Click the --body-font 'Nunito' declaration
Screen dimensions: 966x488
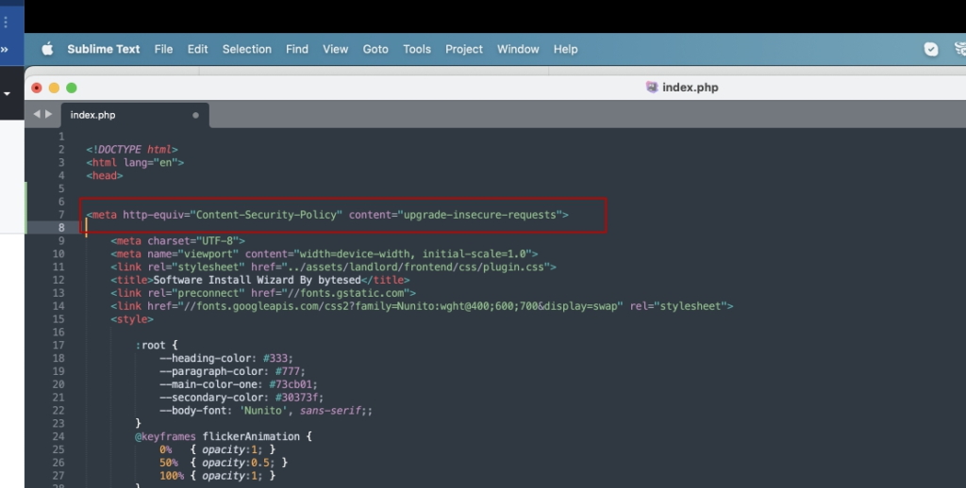click(x=265, y=411)
